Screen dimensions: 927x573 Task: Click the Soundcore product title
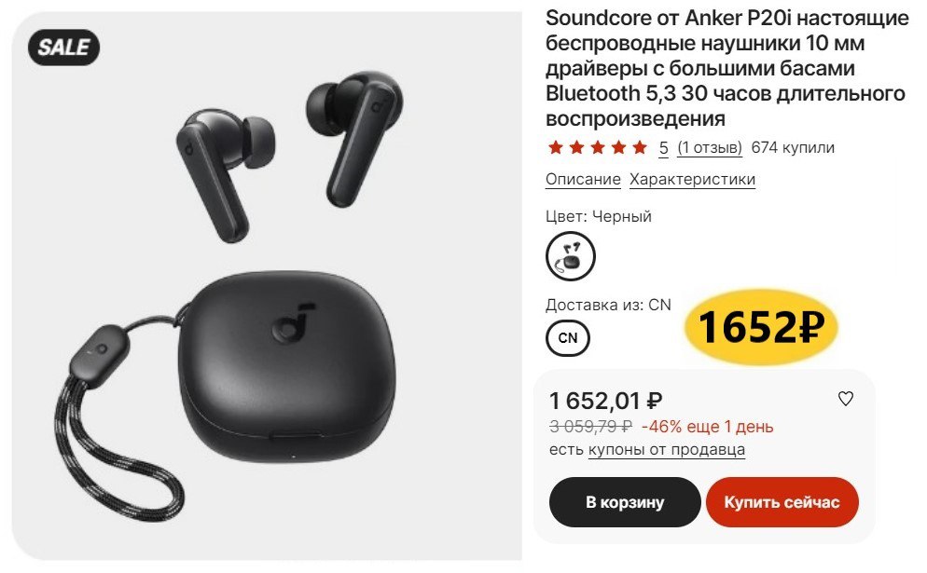(726, 68)
